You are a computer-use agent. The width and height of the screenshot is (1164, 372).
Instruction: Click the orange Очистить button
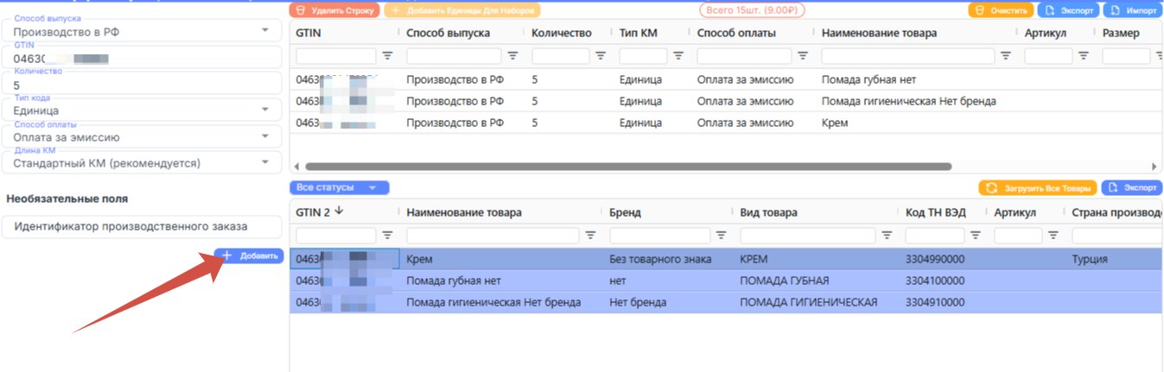point(1002,10)
